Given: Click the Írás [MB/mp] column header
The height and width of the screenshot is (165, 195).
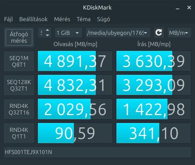Looking at the screenshot, I should coord(154,44).
